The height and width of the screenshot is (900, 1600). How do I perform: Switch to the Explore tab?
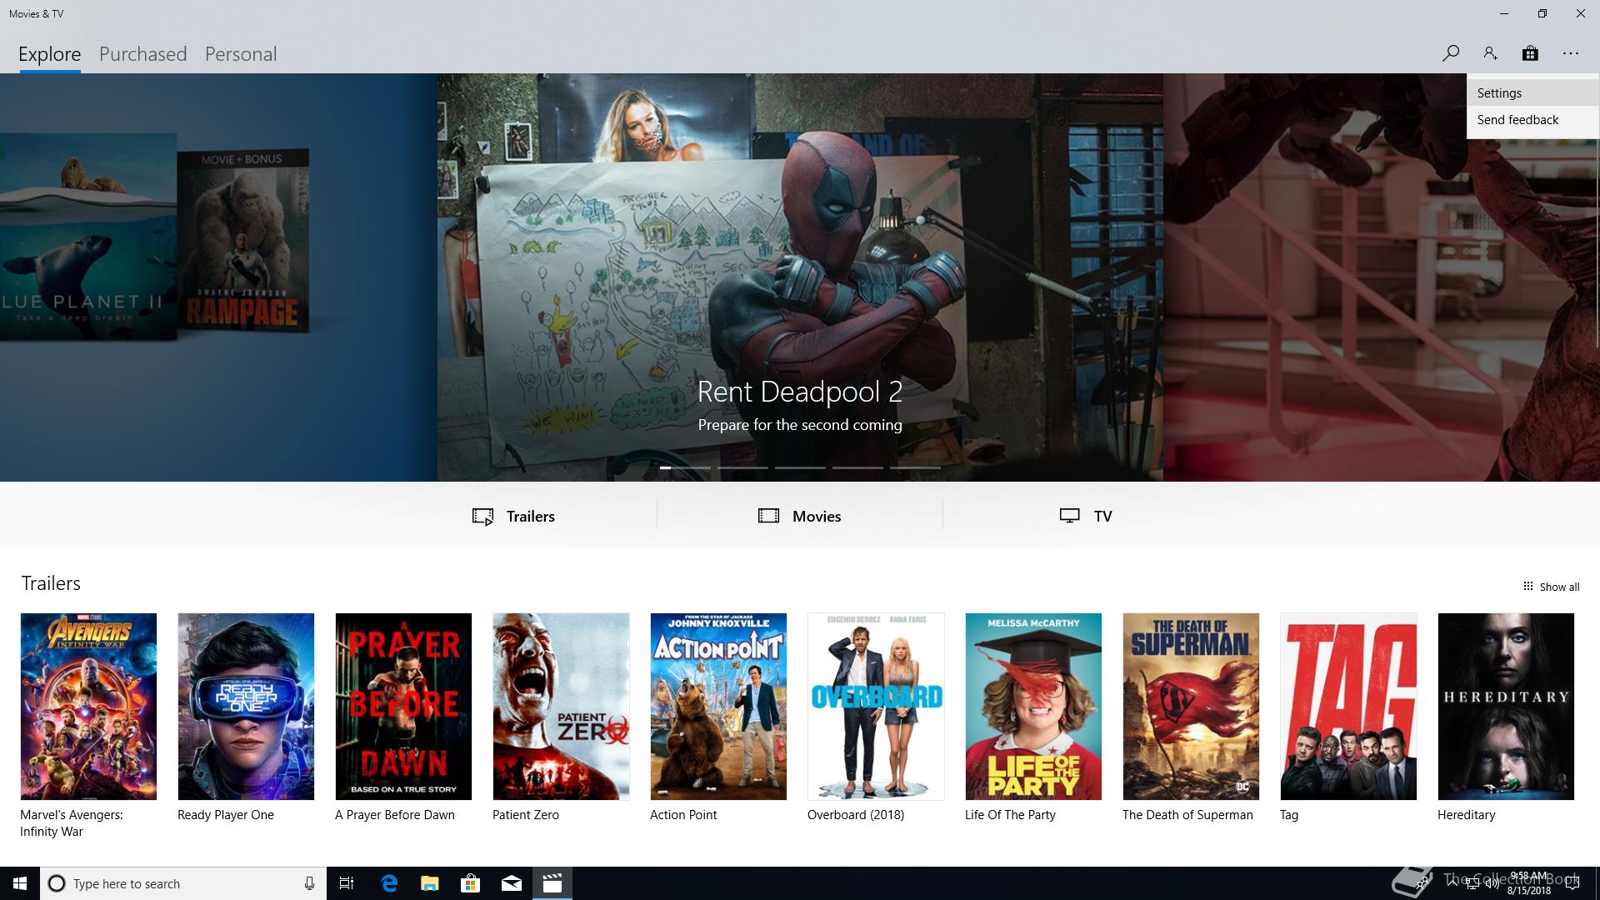(x=50, y=54)
